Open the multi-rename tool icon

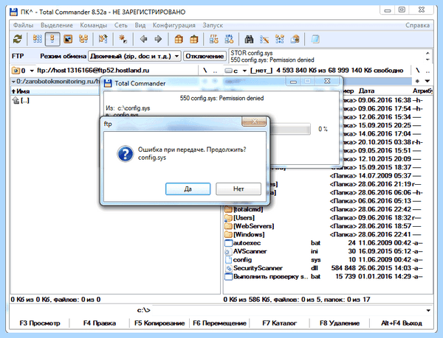[x=264, y=39]
